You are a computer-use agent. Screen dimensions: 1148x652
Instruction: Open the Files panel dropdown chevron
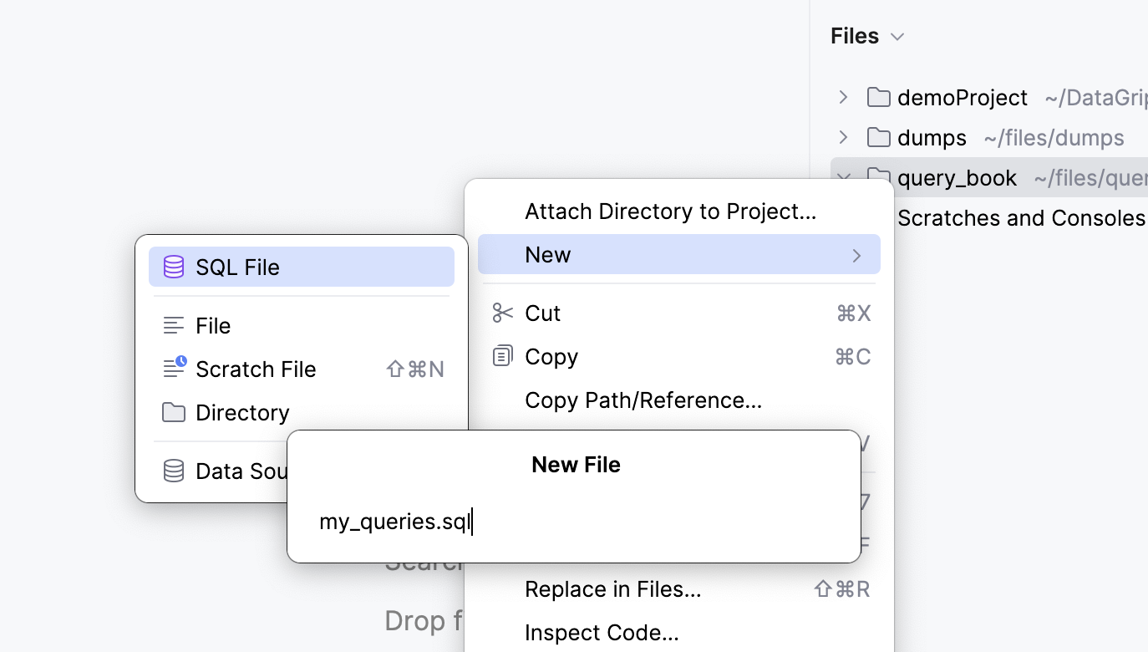pos(897,36)
